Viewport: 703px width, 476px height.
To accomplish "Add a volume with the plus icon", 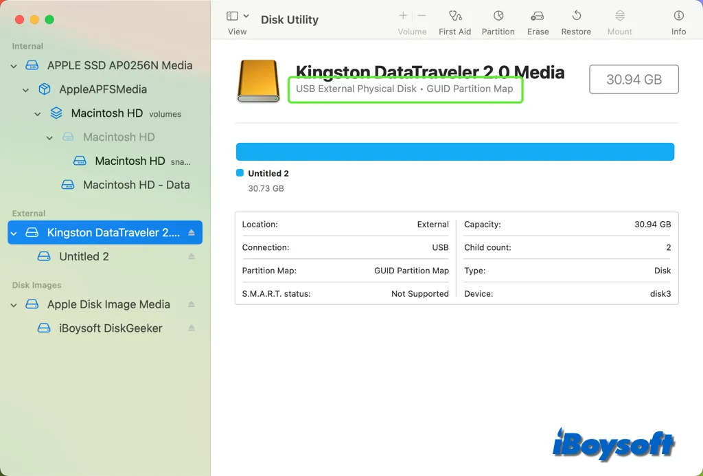I will tap(403, 16).
